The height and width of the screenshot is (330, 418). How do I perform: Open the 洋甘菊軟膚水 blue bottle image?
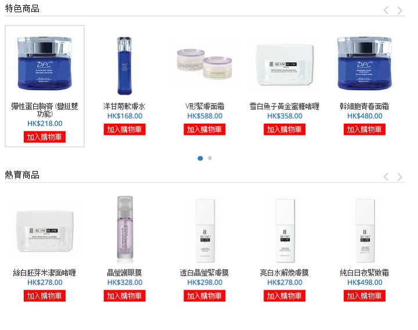tap(124, 66)
